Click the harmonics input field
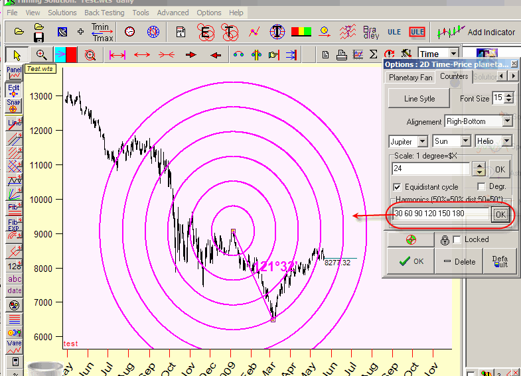 coord(440,214)
